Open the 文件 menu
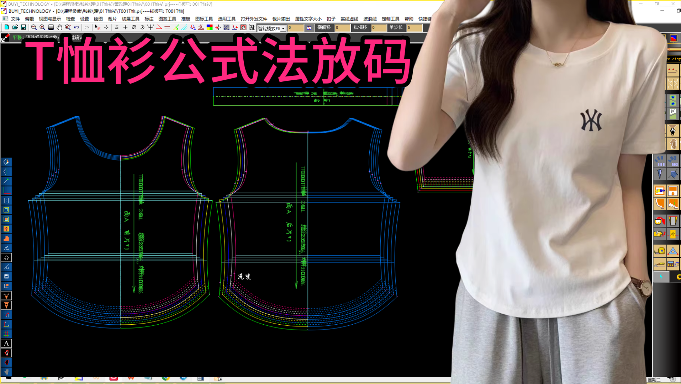Viewport: 681px width, 384px height. pos(16,19)
